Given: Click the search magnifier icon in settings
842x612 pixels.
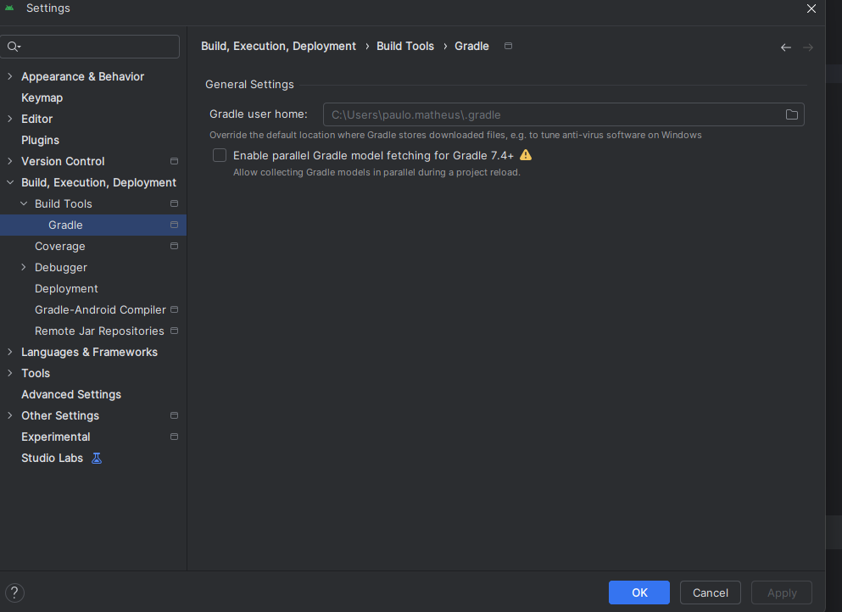Looking at the screenshot, I should coord(13,47).
